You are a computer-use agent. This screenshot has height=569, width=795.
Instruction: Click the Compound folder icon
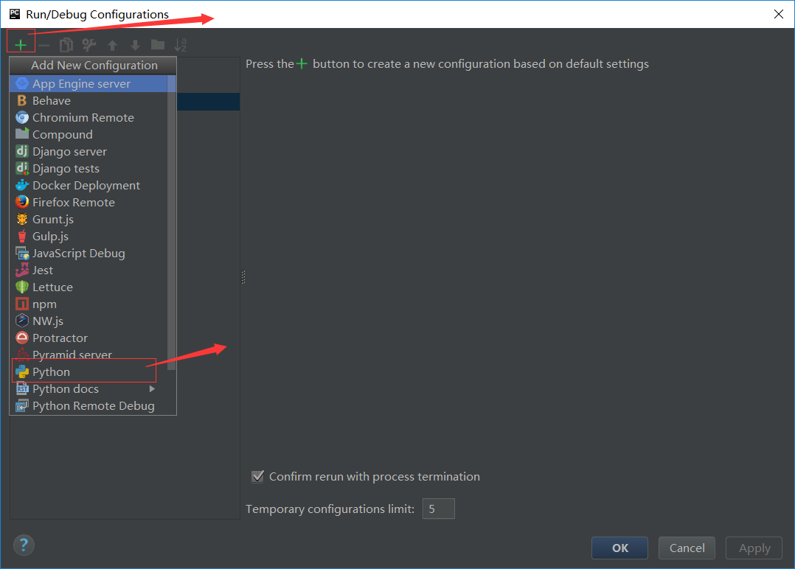pyautogui.click(x=22, y=133)
